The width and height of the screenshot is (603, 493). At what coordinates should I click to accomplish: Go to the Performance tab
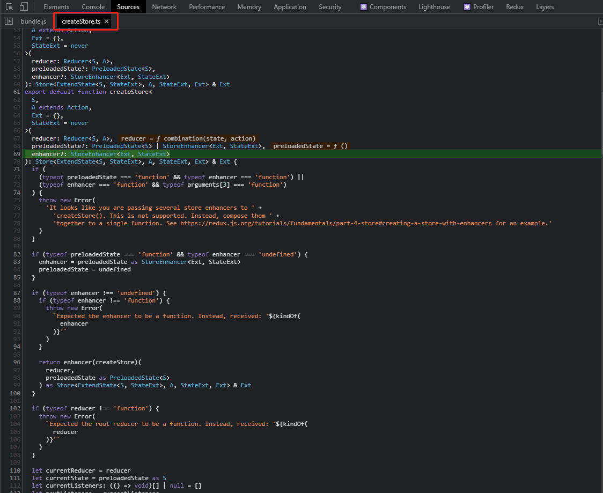click(207, 7)
